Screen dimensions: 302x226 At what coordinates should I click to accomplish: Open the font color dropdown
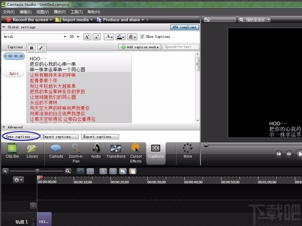click(109, 37)
